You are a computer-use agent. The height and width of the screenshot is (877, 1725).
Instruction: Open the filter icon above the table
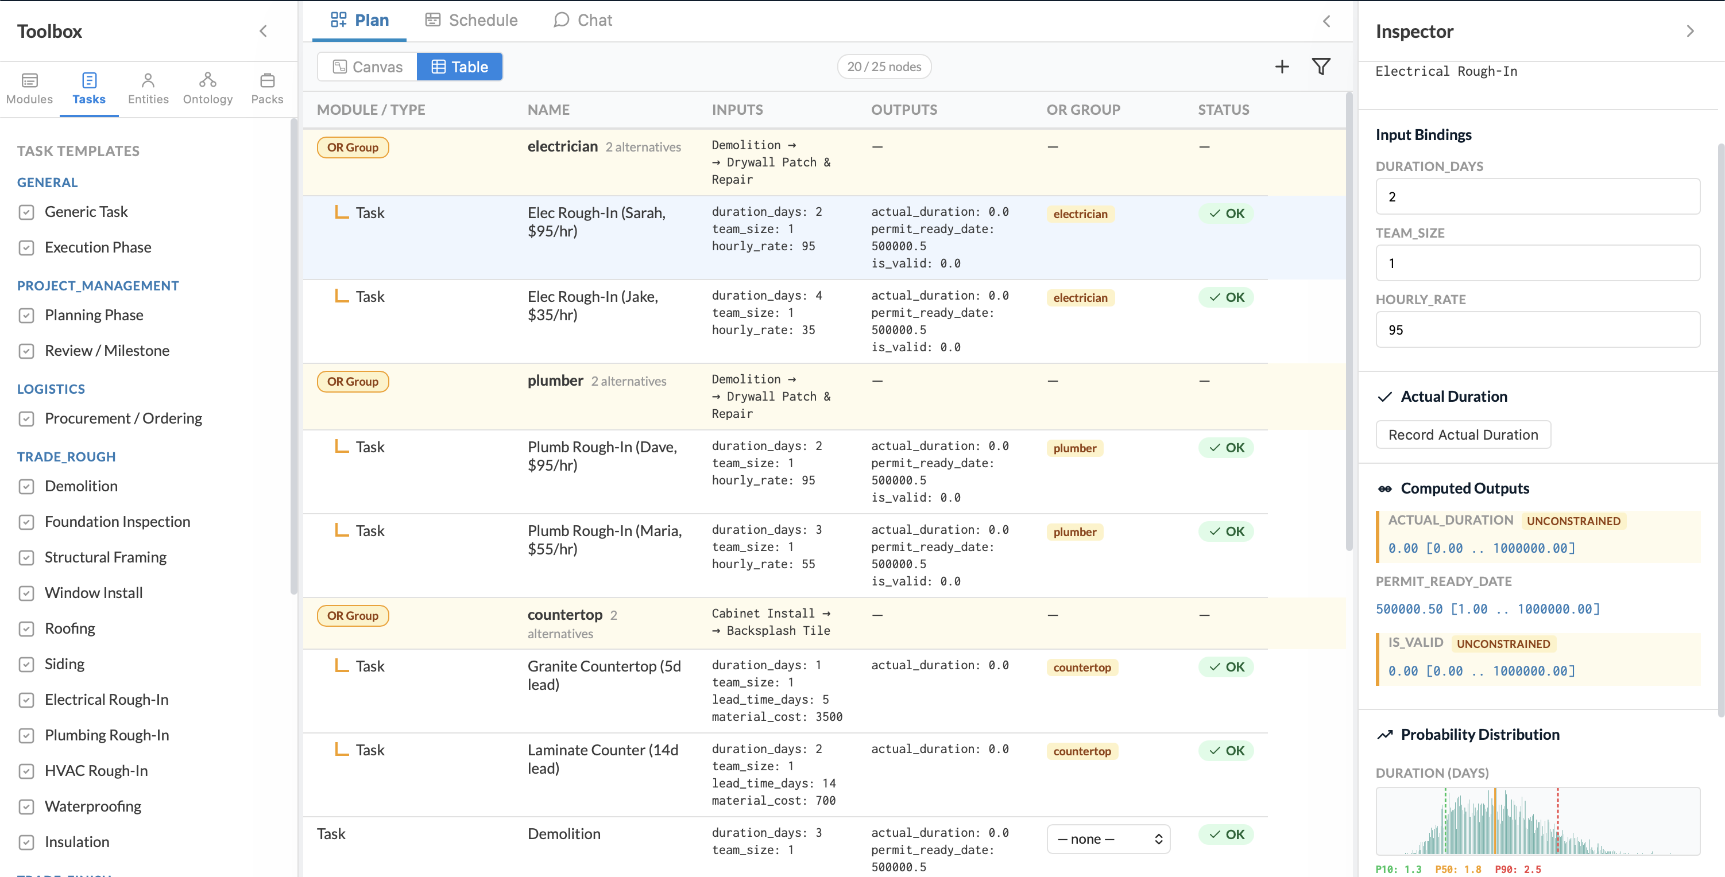[x=1321, y=66]
